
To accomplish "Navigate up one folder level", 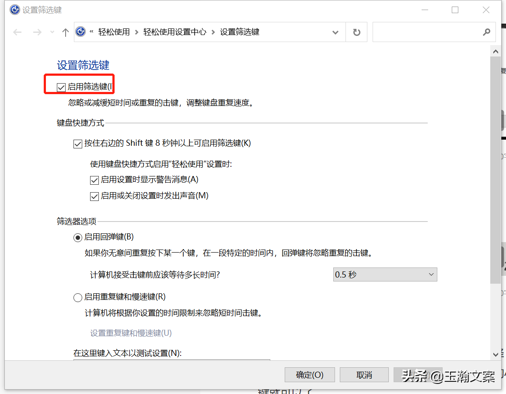I will 65,32.
